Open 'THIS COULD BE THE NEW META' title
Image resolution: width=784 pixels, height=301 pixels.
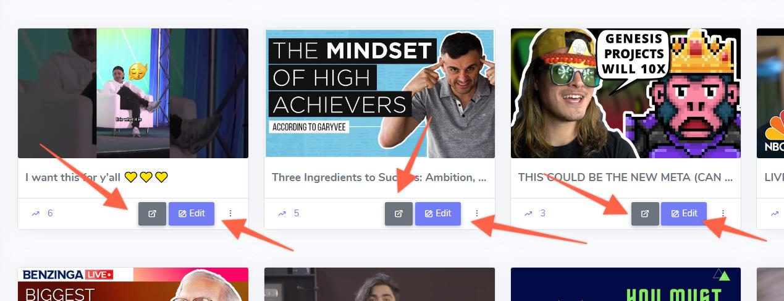[626, 177]
